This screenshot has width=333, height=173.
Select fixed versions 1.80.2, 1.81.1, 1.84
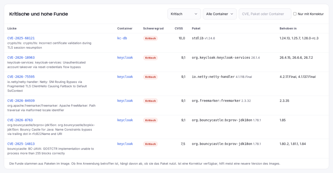click(293, 144)
